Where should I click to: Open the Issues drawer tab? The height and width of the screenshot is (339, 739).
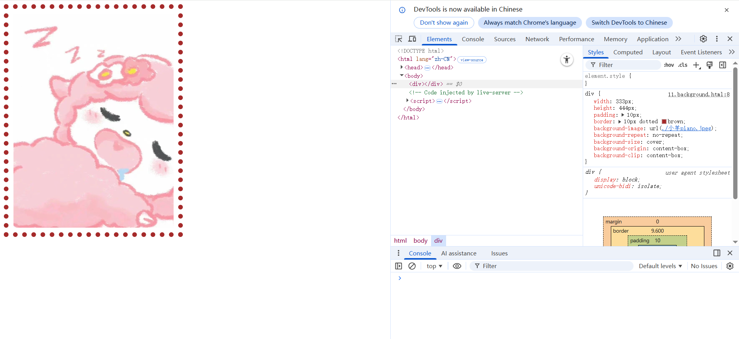tap(499, 253)
